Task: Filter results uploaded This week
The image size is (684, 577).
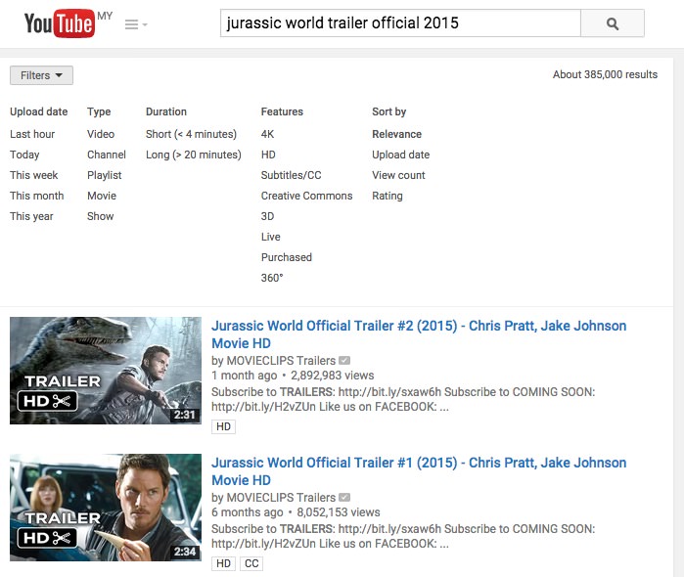Action: click(x=33, y=175)
